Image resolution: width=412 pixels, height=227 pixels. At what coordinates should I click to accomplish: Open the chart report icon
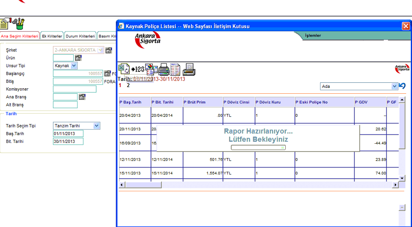coord(151,69)
